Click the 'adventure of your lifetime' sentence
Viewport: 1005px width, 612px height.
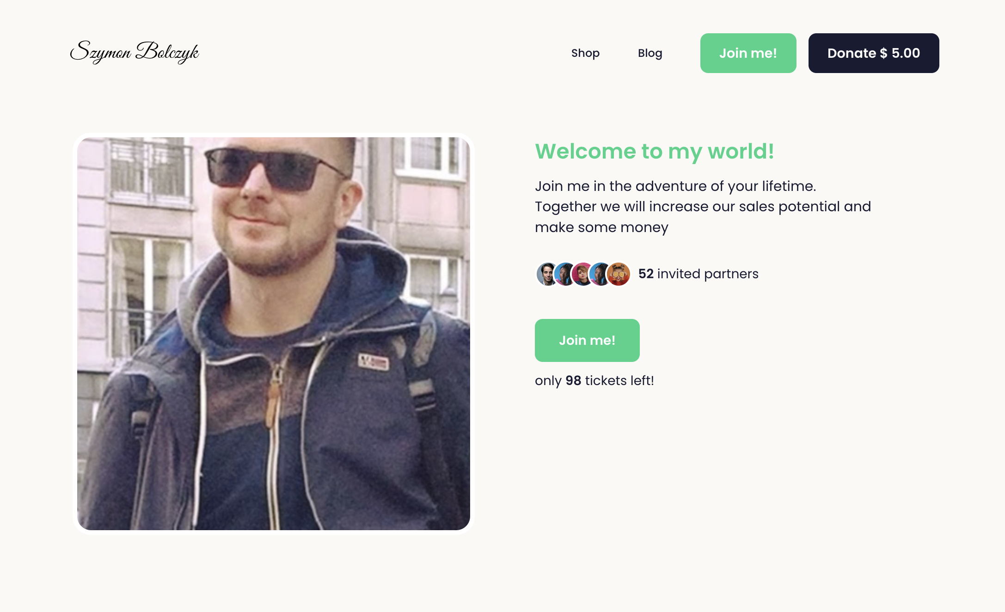click(675, 186)
